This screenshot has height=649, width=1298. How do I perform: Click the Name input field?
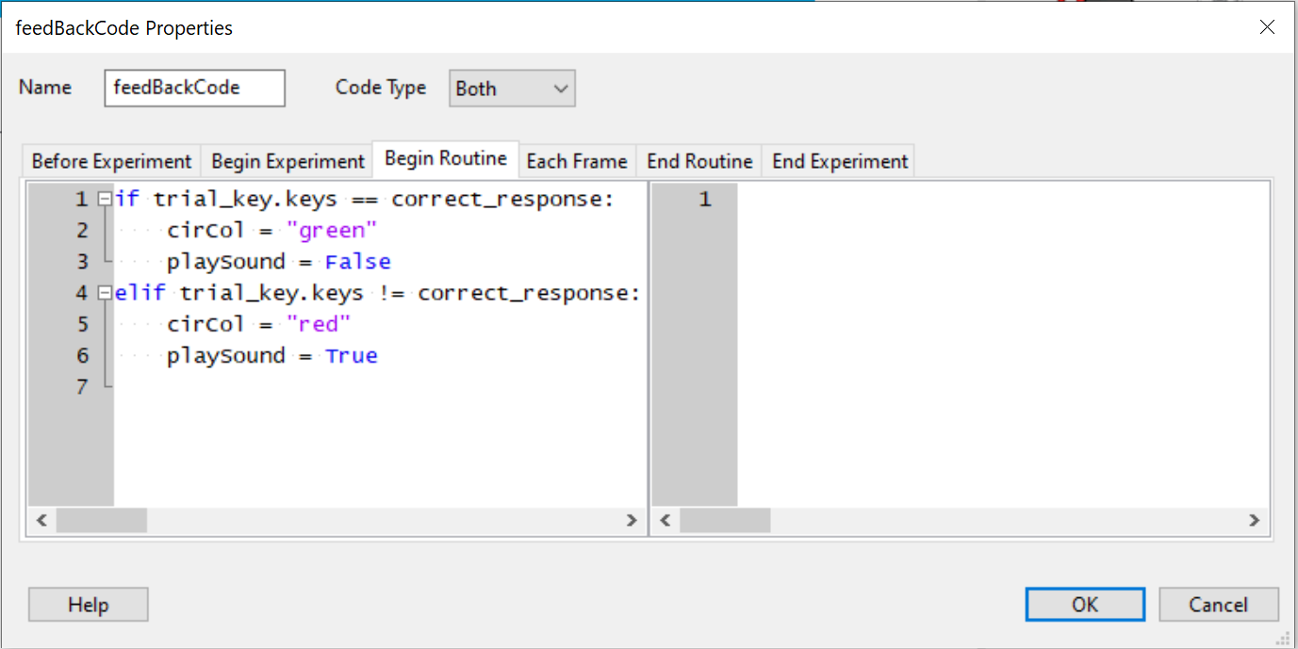click(194, 88)
